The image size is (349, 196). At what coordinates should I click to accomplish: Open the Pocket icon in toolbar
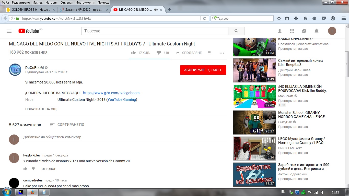323,18
